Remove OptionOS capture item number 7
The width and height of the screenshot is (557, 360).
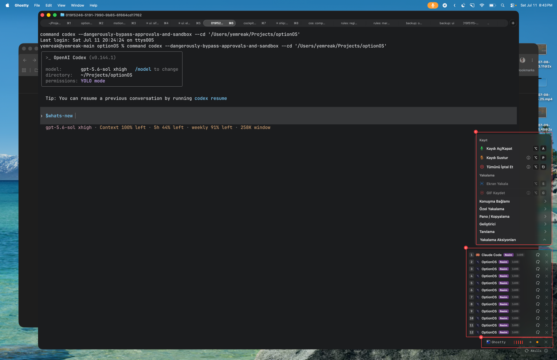coord(547,297)
